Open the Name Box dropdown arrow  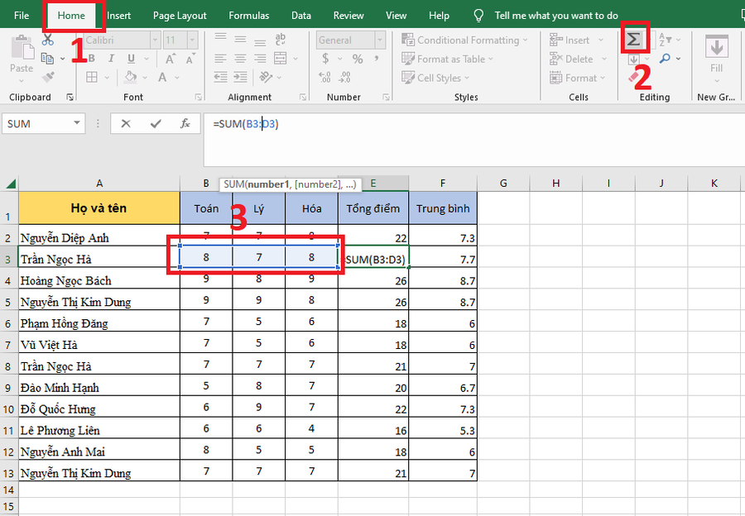click(x=76, y=123)
